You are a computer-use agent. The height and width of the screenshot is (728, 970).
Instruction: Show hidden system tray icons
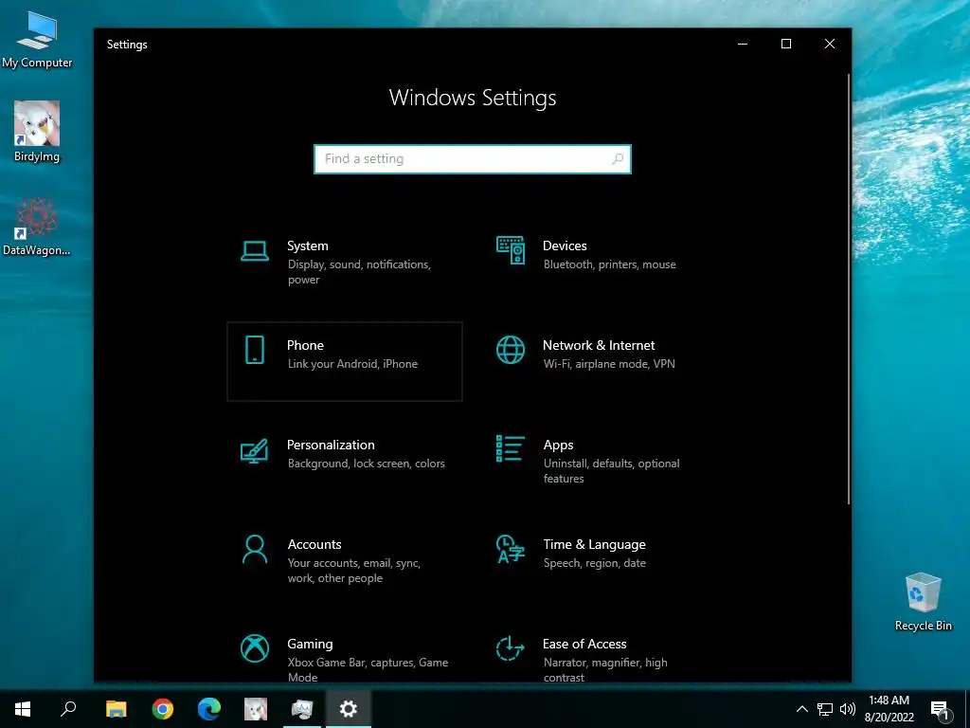tap(801, 709)
